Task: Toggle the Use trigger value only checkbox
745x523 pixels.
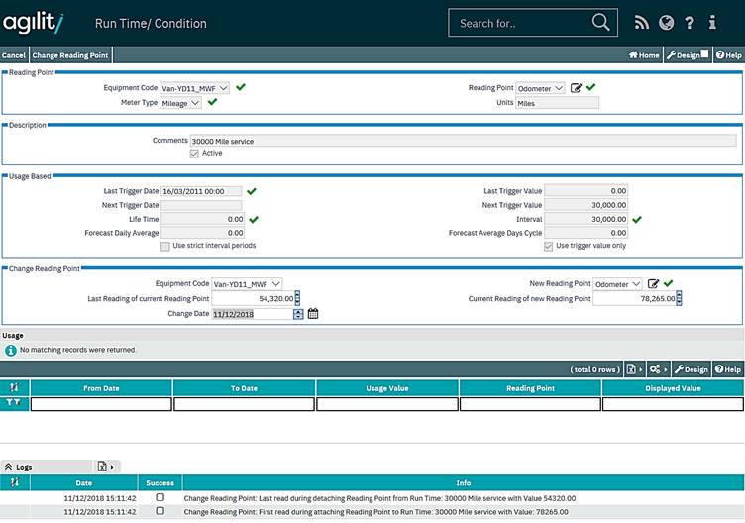Action: tap(548, 246)
